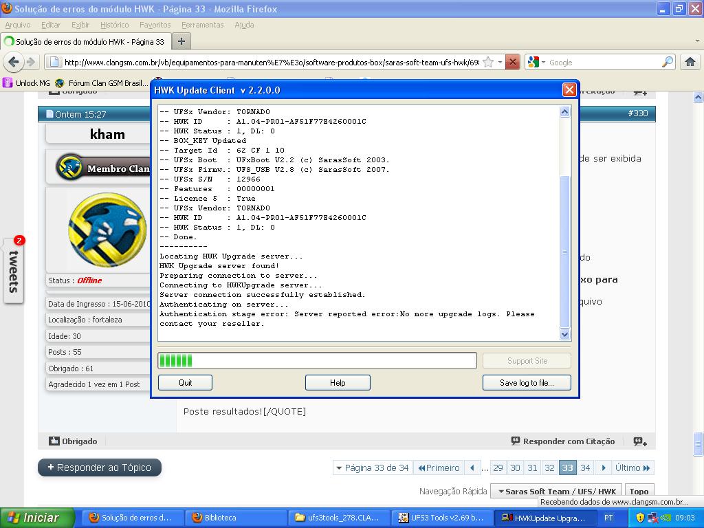
Task: Click the search magnifier icon
Action: [668, 62]
